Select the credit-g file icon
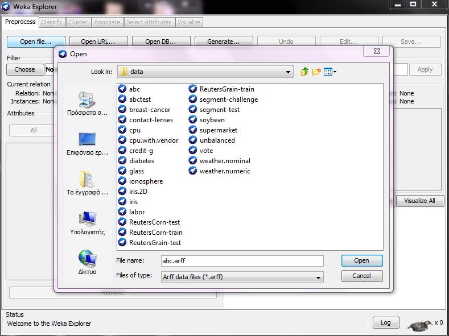This screenshot has width=449, height=336. pyautogui.click(x=122, y=151)
